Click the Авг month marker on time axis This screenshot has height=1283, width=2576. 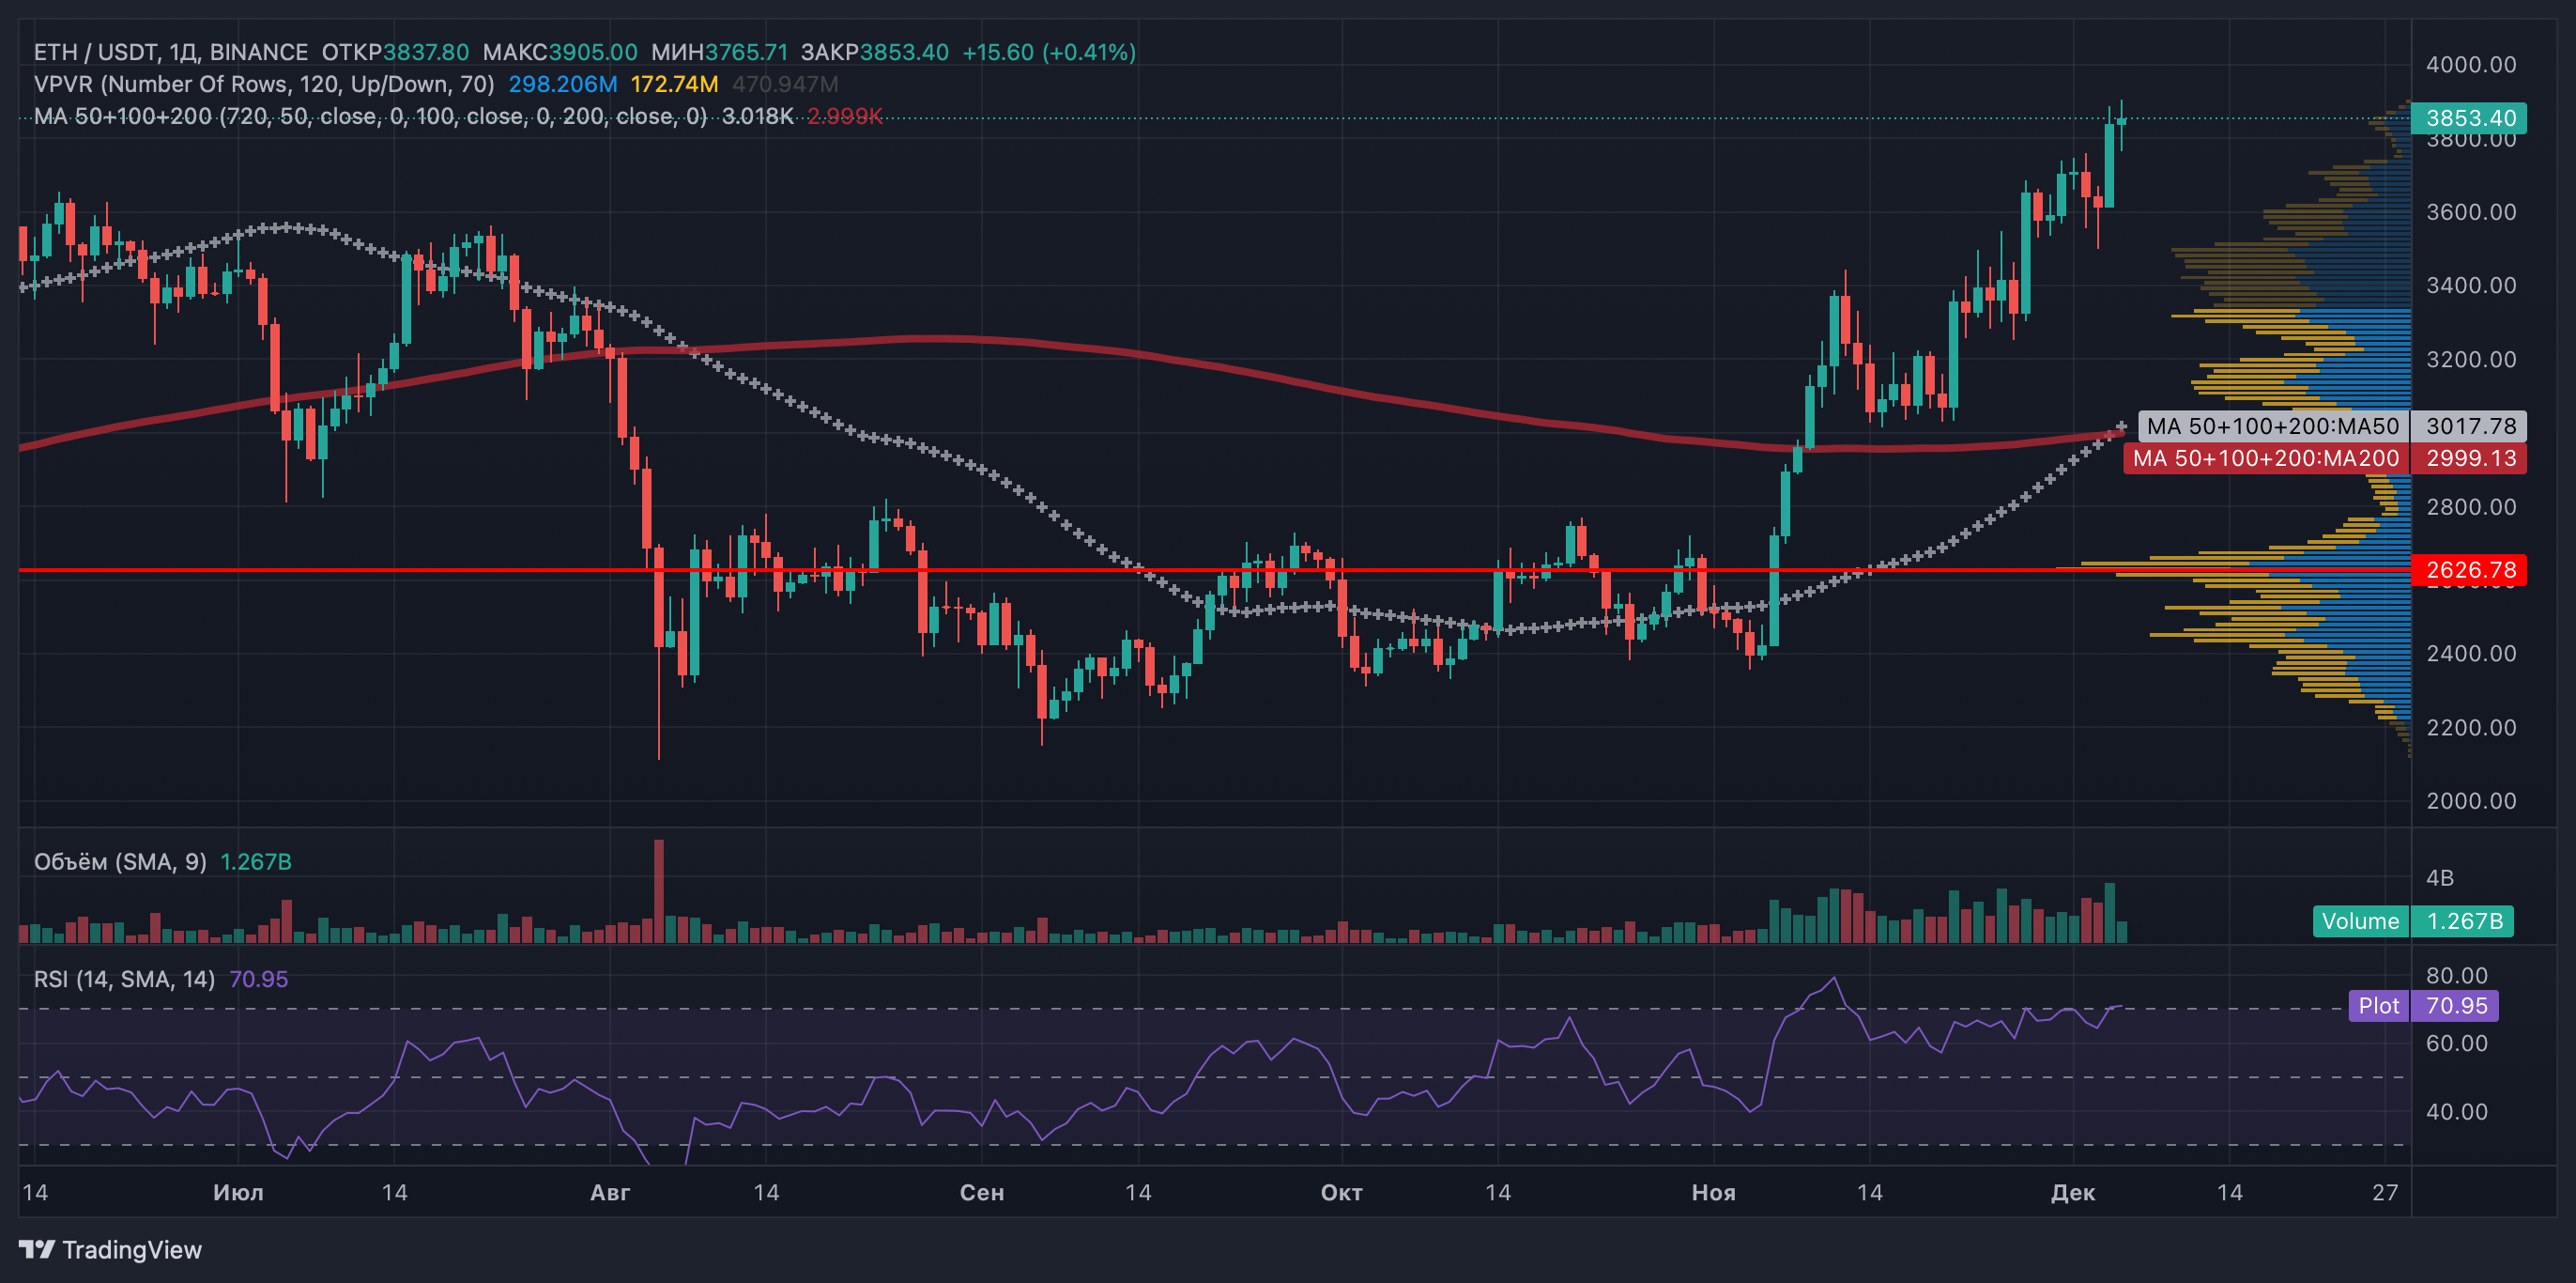click(x=610, y=1192)
